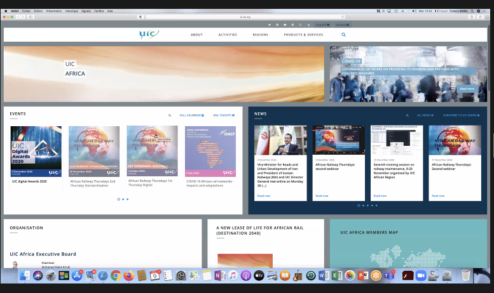Open Google Chrome from the dock
This screenshot has height=293, width=494.
116,276
